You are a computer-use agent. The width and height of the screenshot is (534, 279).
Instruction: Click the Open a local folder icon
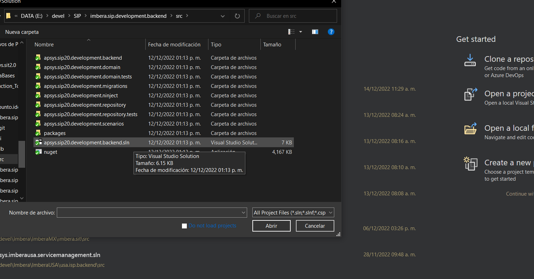tap(470, 129)
